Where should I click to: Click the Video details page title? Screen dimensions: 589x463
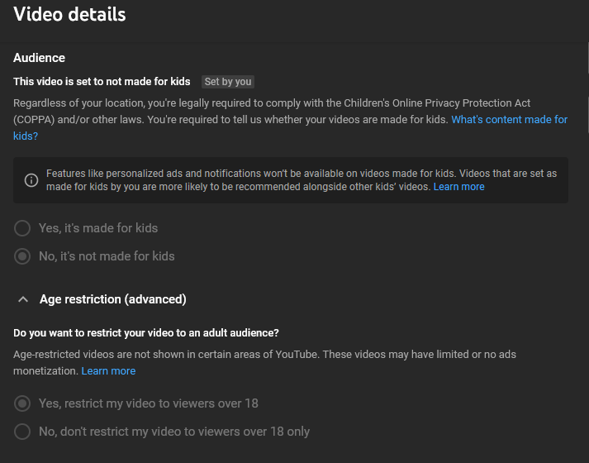[x=69, y=14]
